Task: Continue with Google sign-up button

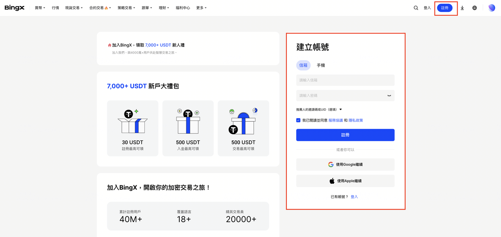Action: [x=345, y=165]
